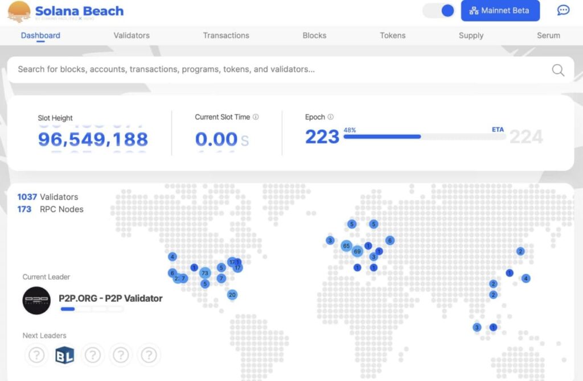Focus the blocks and accounts search field

coord(279,69)
